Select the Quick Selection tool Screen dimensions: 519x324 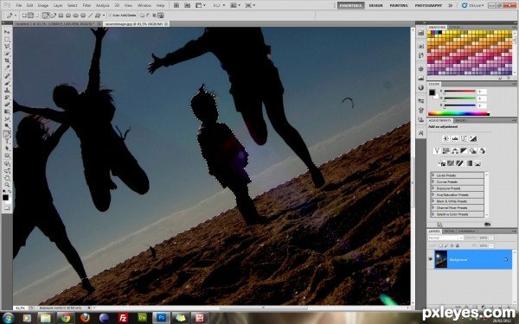click(x=7, y=54)
